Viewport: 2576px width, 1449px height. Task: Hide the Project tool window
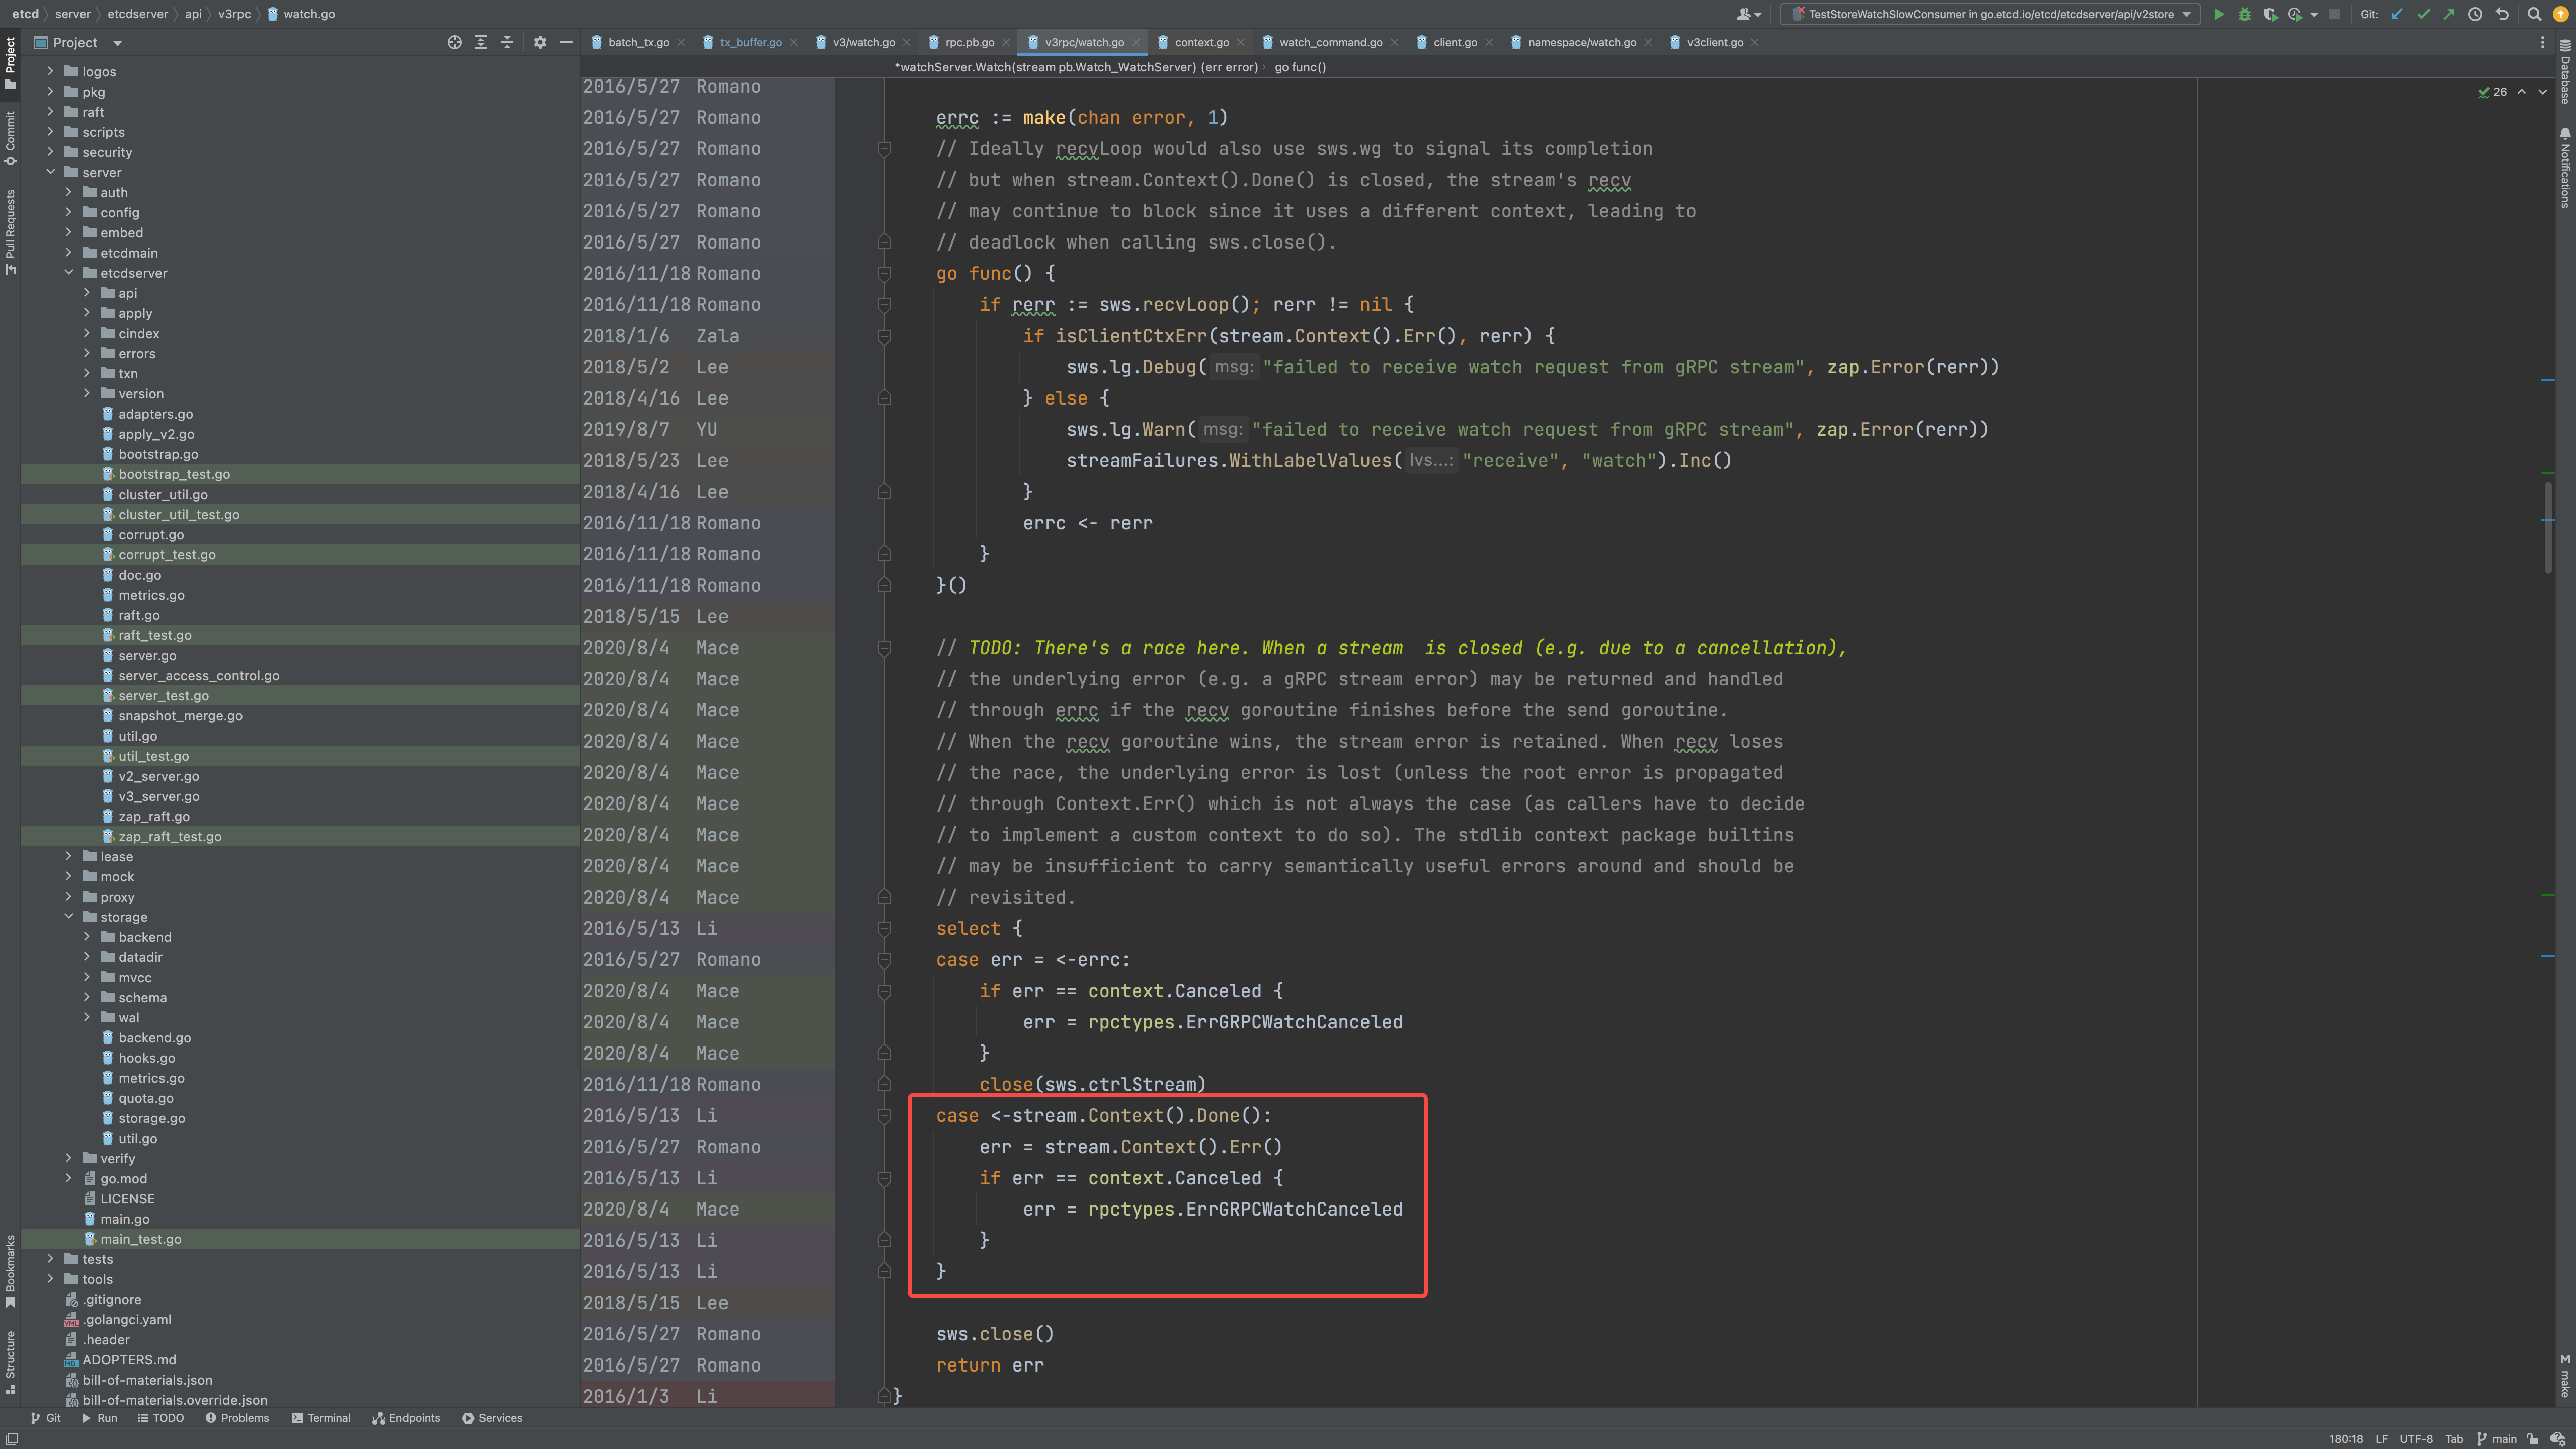tap(566, 42)
